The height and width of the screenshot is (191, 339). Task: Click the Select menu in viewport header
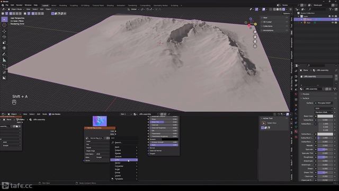pos(35,10)
